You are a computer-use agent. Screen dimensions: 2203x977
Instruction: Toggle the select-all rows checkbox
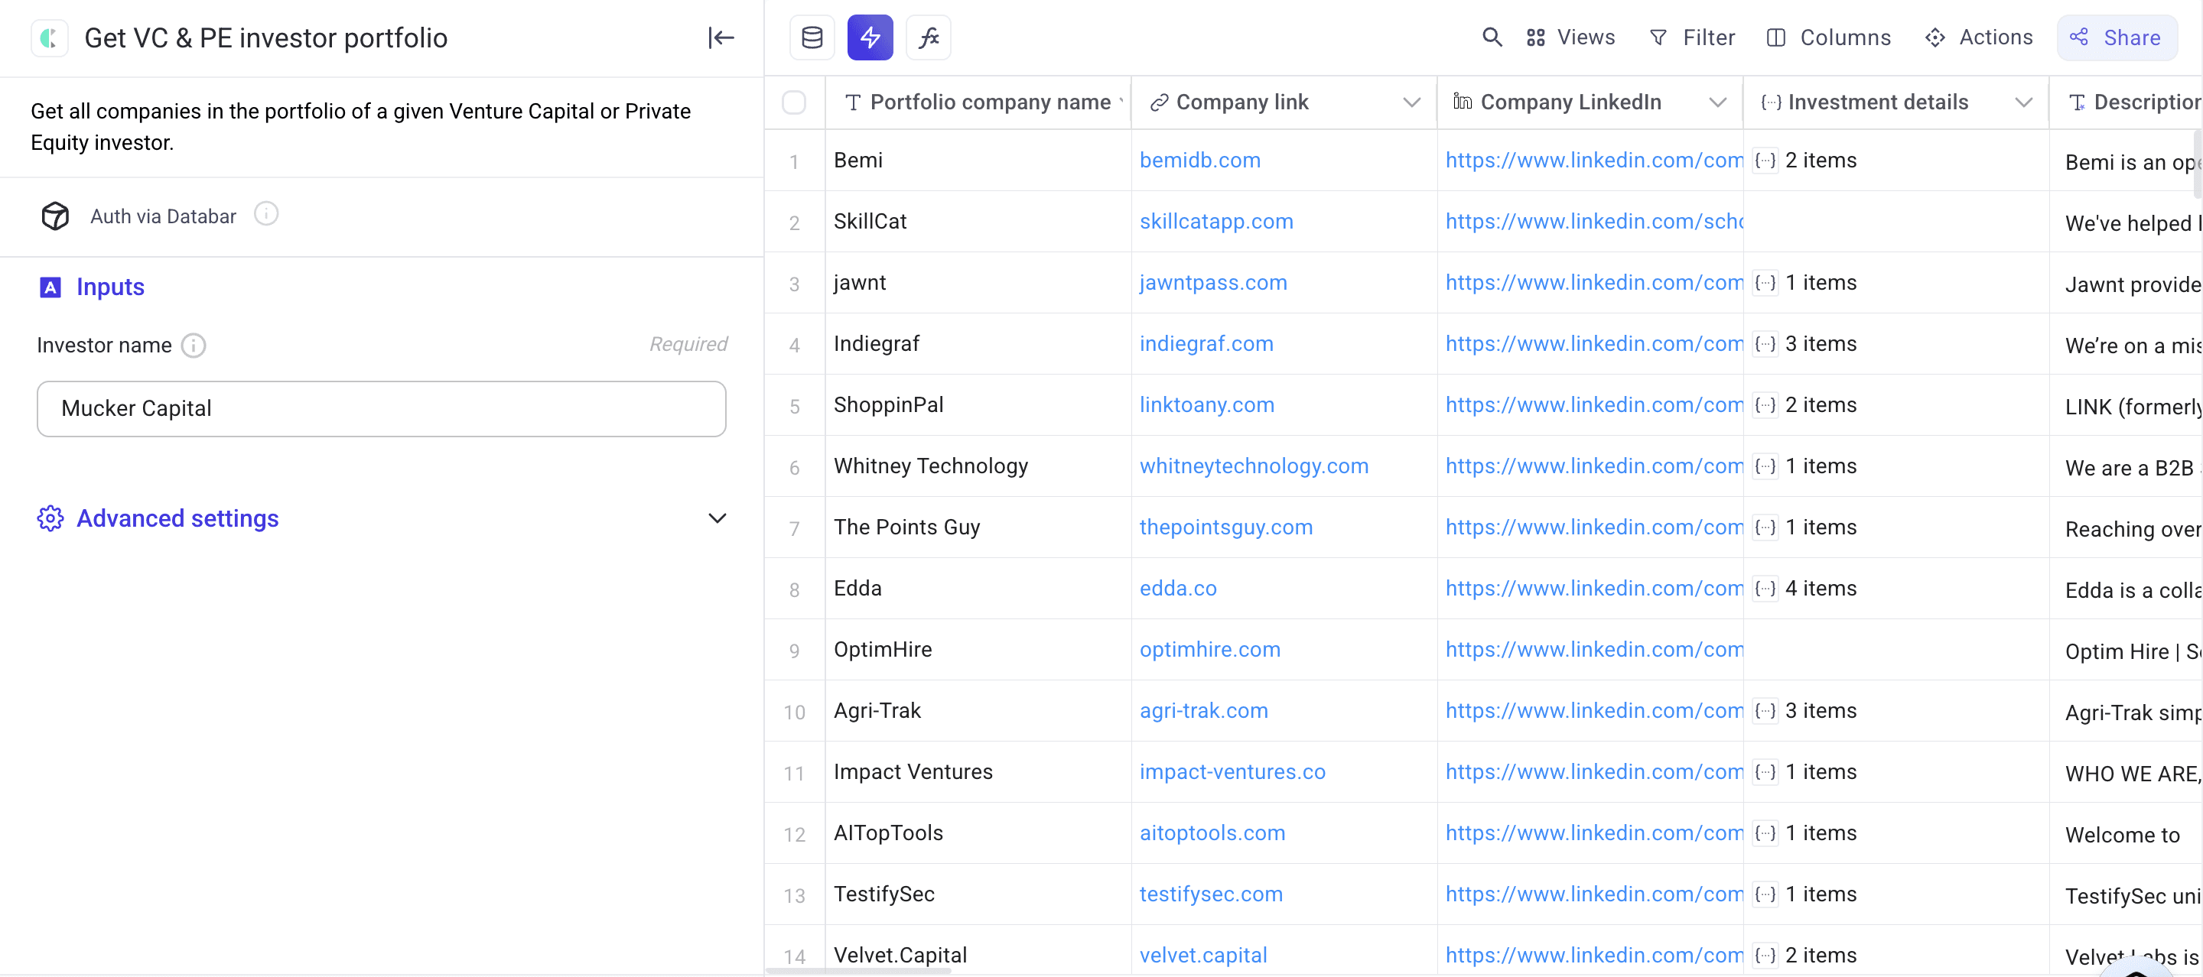(794, 102)
